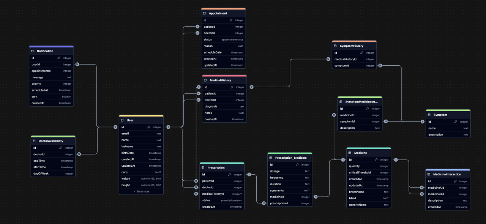Click the key icon in Prescription_Medicine id row
This screenshot has height=224, width=486.
coord(297,165)
